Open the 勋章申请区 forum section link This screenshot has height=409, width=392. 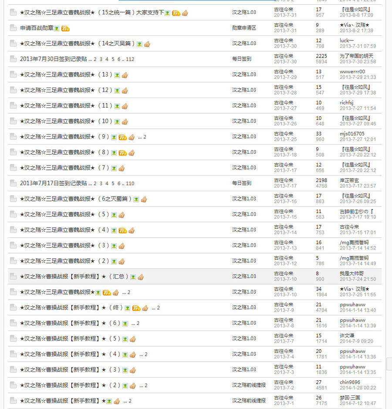tap(243, 27)
